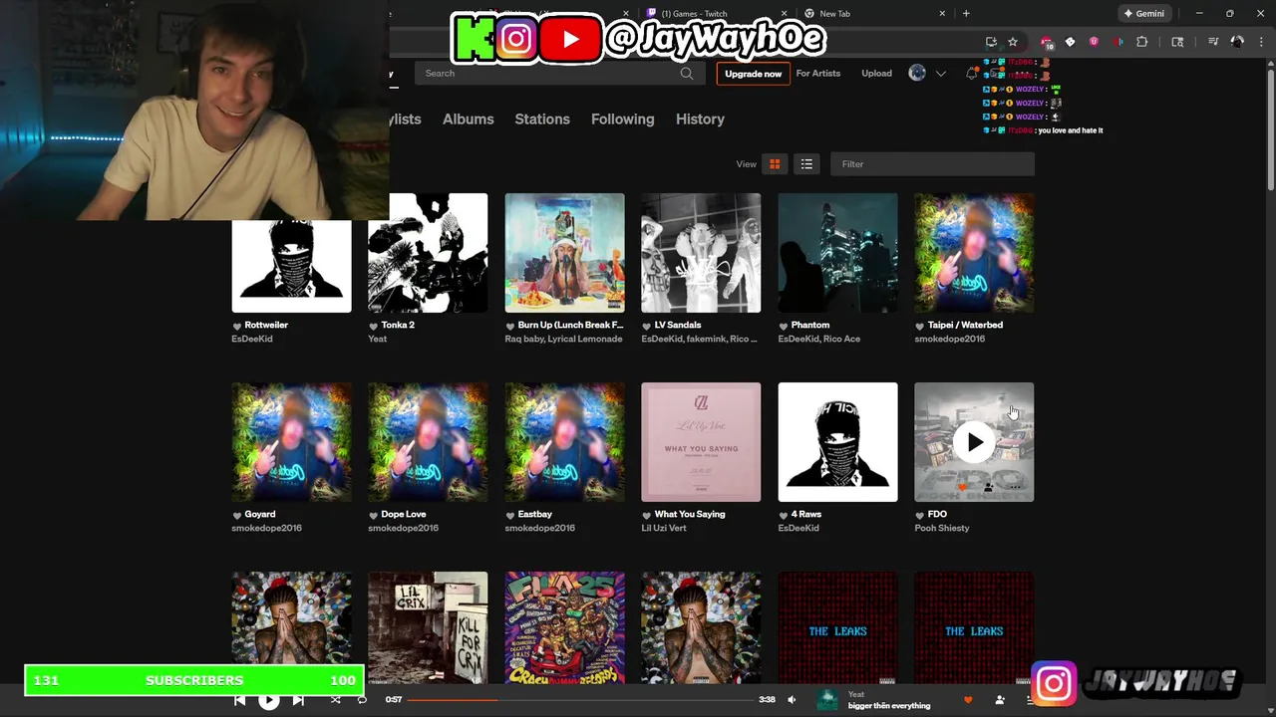Open the Stations tab
This screenshot has width=1276, height=717.
point(542,119)
